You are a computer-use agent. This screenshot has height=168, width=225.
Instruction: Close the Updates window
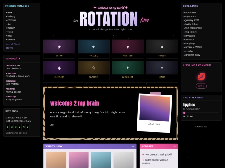click(x=175, y=146)
